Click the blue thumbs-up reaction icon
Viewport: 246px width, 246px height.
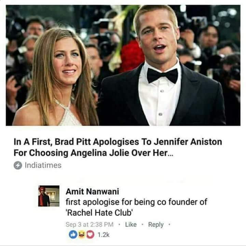tap(73, 235)
